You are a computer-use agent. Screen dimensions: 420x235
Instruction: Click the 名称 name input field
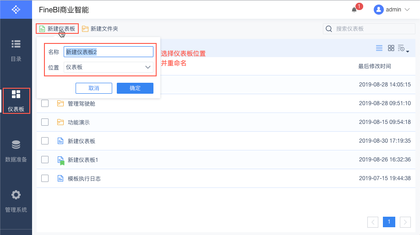pyautogui.click(x=109, y=52)
